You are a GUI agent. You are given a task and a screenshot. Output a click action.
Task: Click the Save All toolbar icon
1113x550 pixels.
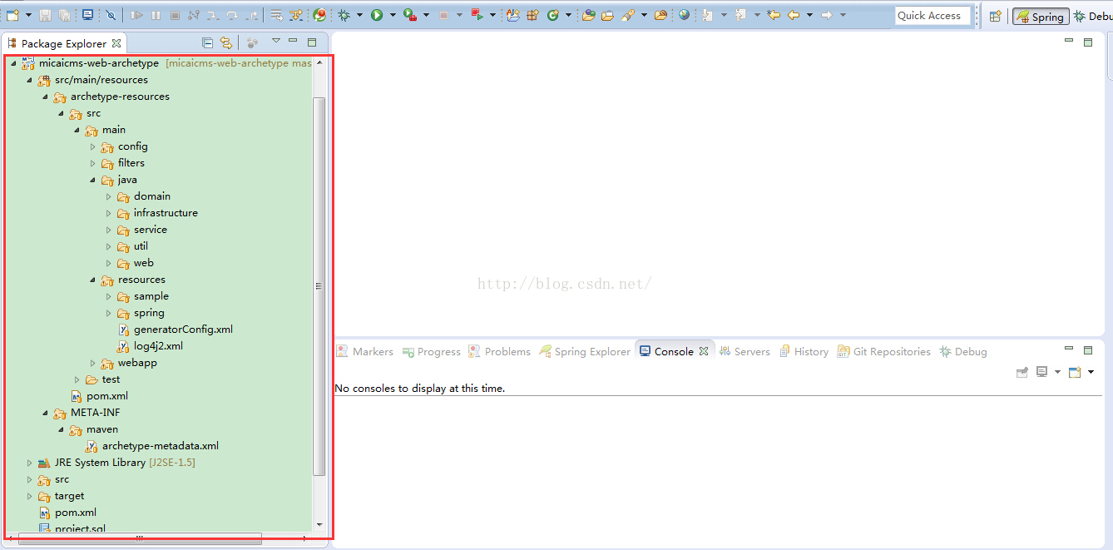pyautogui.click(x=64, y=15)
